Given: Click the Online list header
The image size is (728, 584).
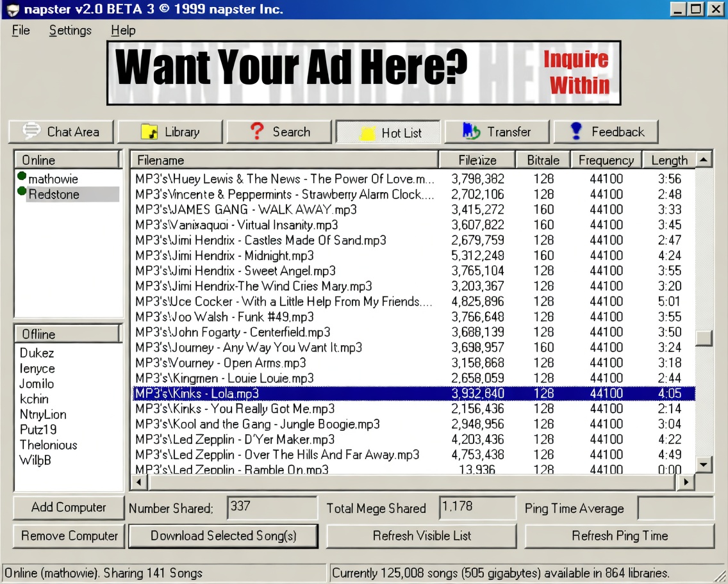Looking at the screenshot, I should (68, 160).
